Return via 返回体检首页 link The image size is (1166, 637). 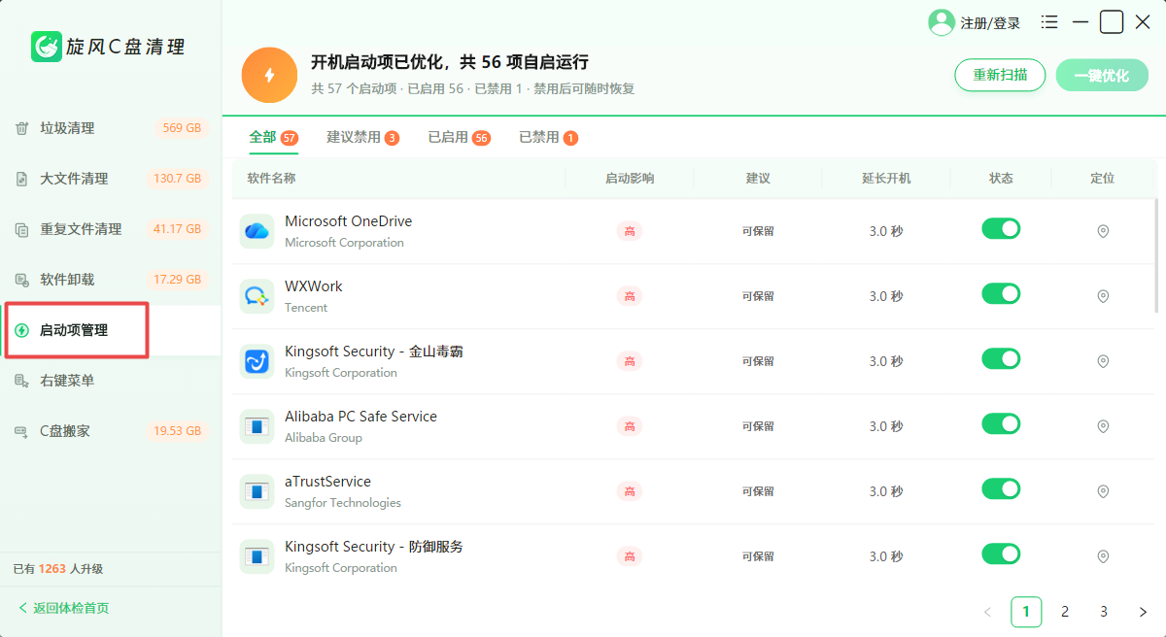tap(64, 608)
